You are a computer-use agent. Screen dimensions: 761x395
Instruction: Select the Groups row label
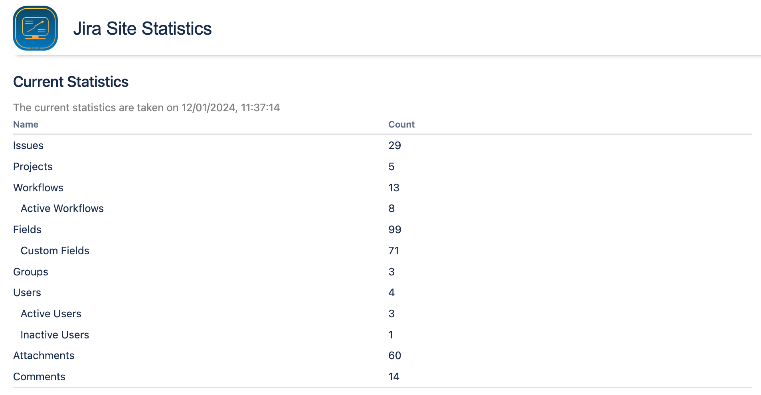[30, 272]
